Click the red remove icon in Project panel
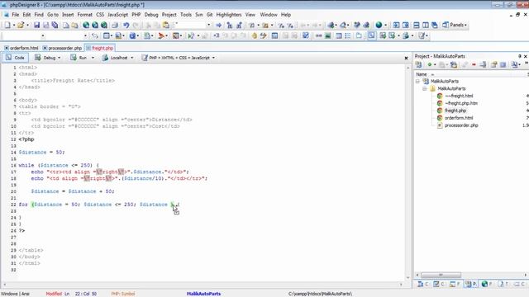 (x=474, y=64)
